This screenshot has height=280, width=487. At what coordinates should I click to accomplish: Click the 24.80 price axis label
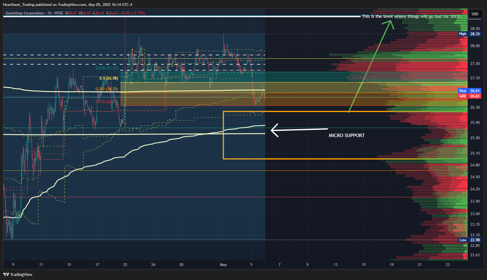pyautogui.click(x=475, y=165)
